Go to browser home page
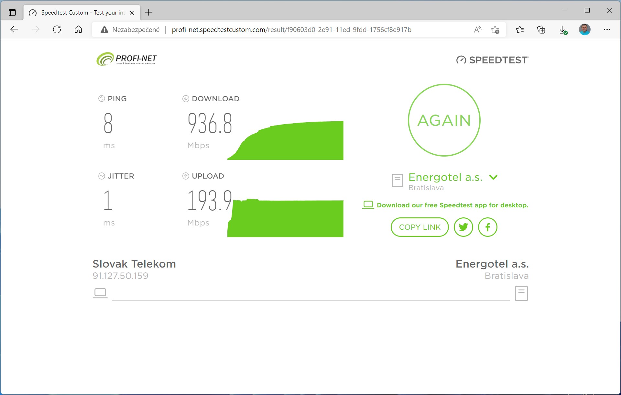Screen dimensions: 621x395 point(78,29)
